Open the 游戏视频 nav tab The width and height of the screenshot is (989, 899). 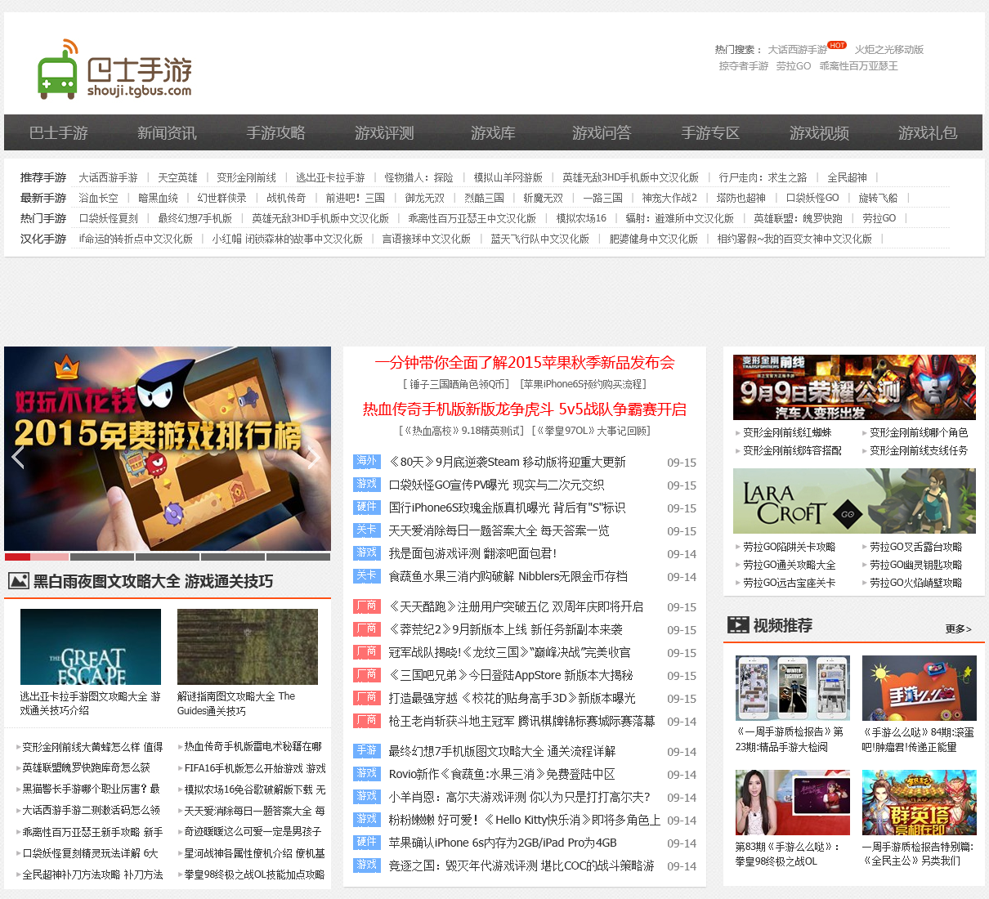(x=819, y=132)
